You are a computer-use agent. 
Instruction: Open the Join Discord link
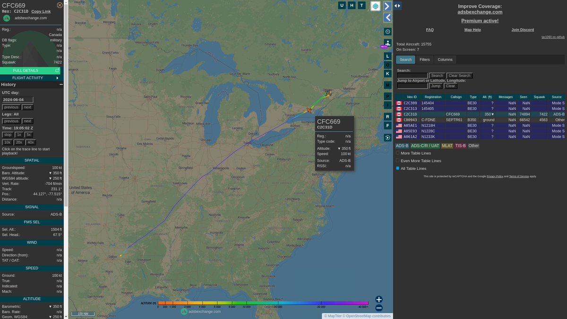coord(523,30)
